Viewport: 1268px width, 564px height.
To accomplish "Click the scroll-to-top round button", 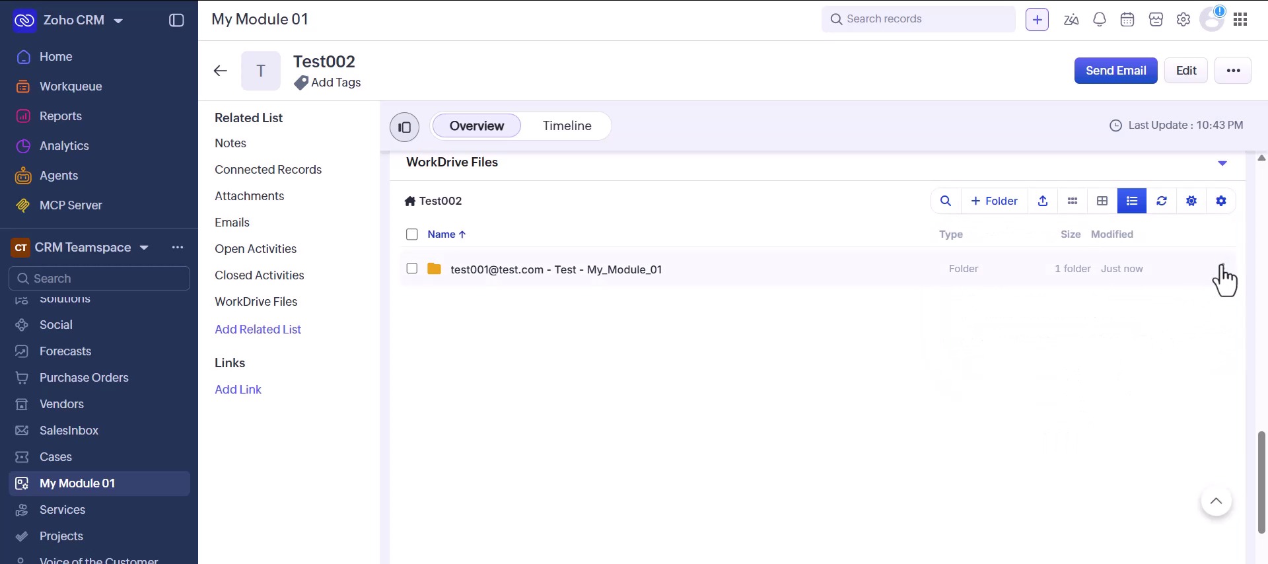I will [1216, 501].
